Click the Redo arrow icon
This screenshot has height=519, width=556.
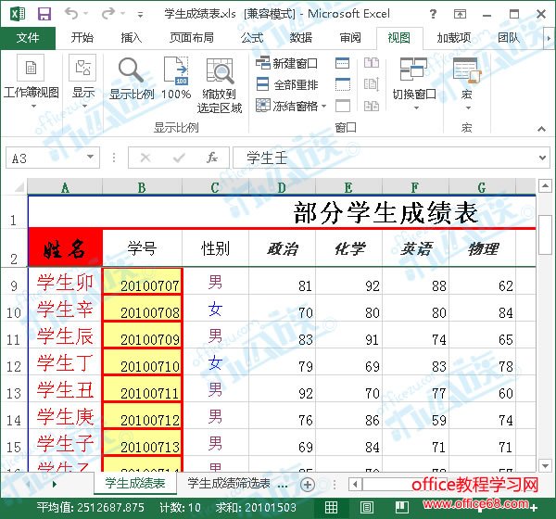coord(108,14)
